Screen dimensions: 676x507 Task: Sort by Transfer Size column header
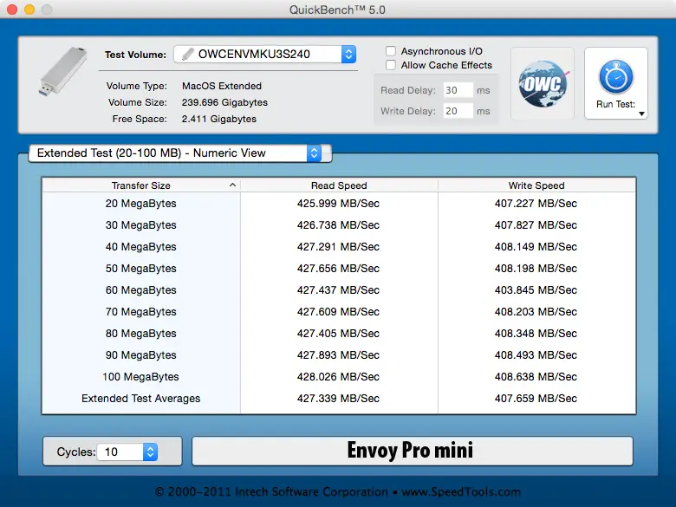point(141,185)
